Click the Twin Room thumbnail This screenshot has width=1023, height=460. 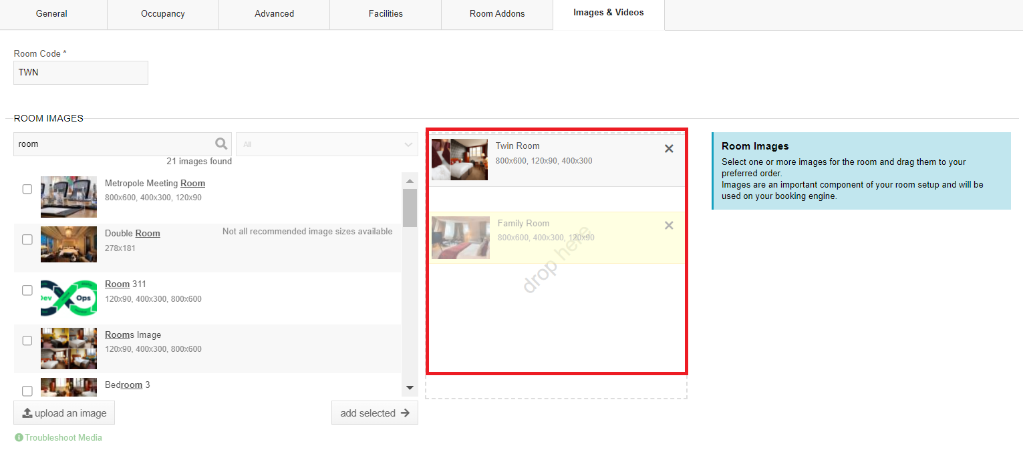[460, 160]
